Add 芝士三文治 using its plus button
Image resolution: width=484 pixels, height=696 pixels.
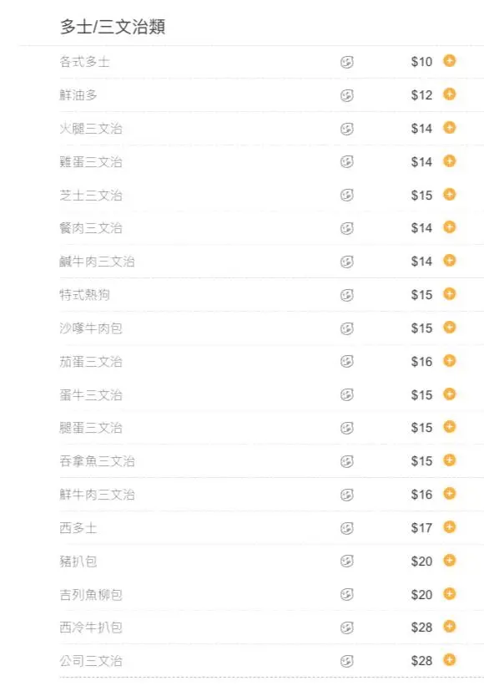click(x=450, y=195)
